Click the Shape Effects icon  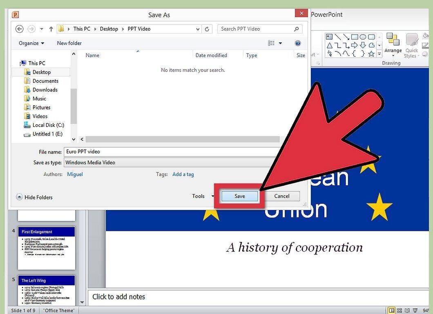(x=426, y=54)
